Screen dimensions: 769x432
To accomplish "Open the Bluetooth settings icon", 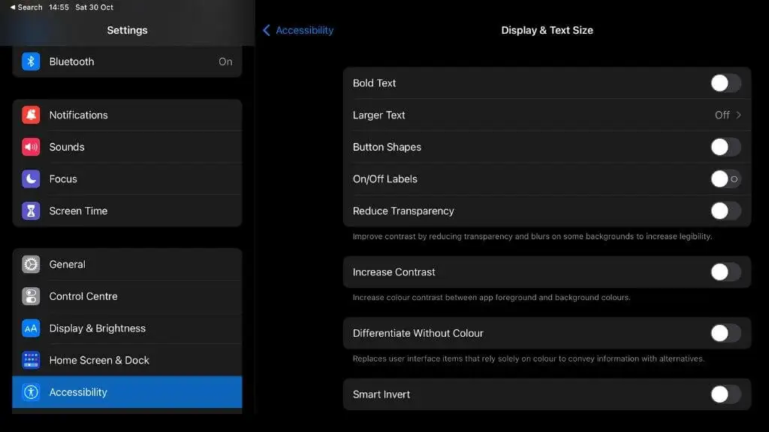I will [x=31, y=61].
